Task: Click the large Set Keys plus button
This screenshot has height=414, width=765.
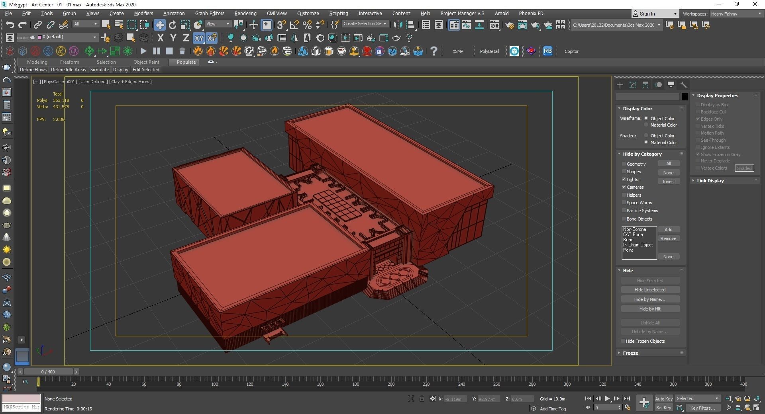Action: pyautogui.click(x=644, y=402)
